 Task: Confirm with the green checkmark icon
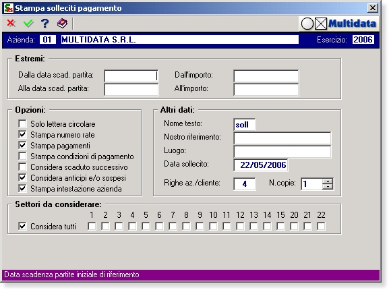coord(28,24)
